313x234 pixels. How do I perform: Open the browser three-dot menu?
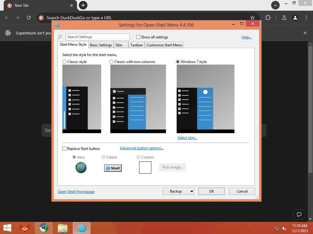[x=306, y=18]
